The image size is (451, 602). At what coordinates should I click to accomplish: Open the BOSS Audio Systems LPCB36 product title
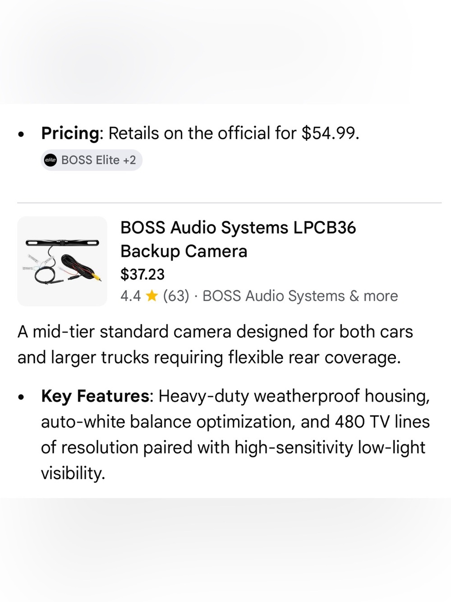pos(238,239)
